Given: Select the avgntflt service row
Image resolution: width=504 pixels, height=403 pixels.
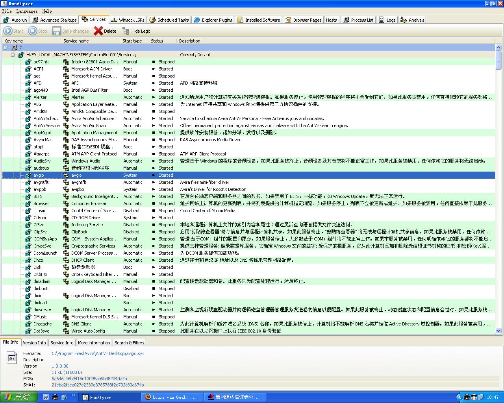Looking at the screenshot, I should point(248,182).
